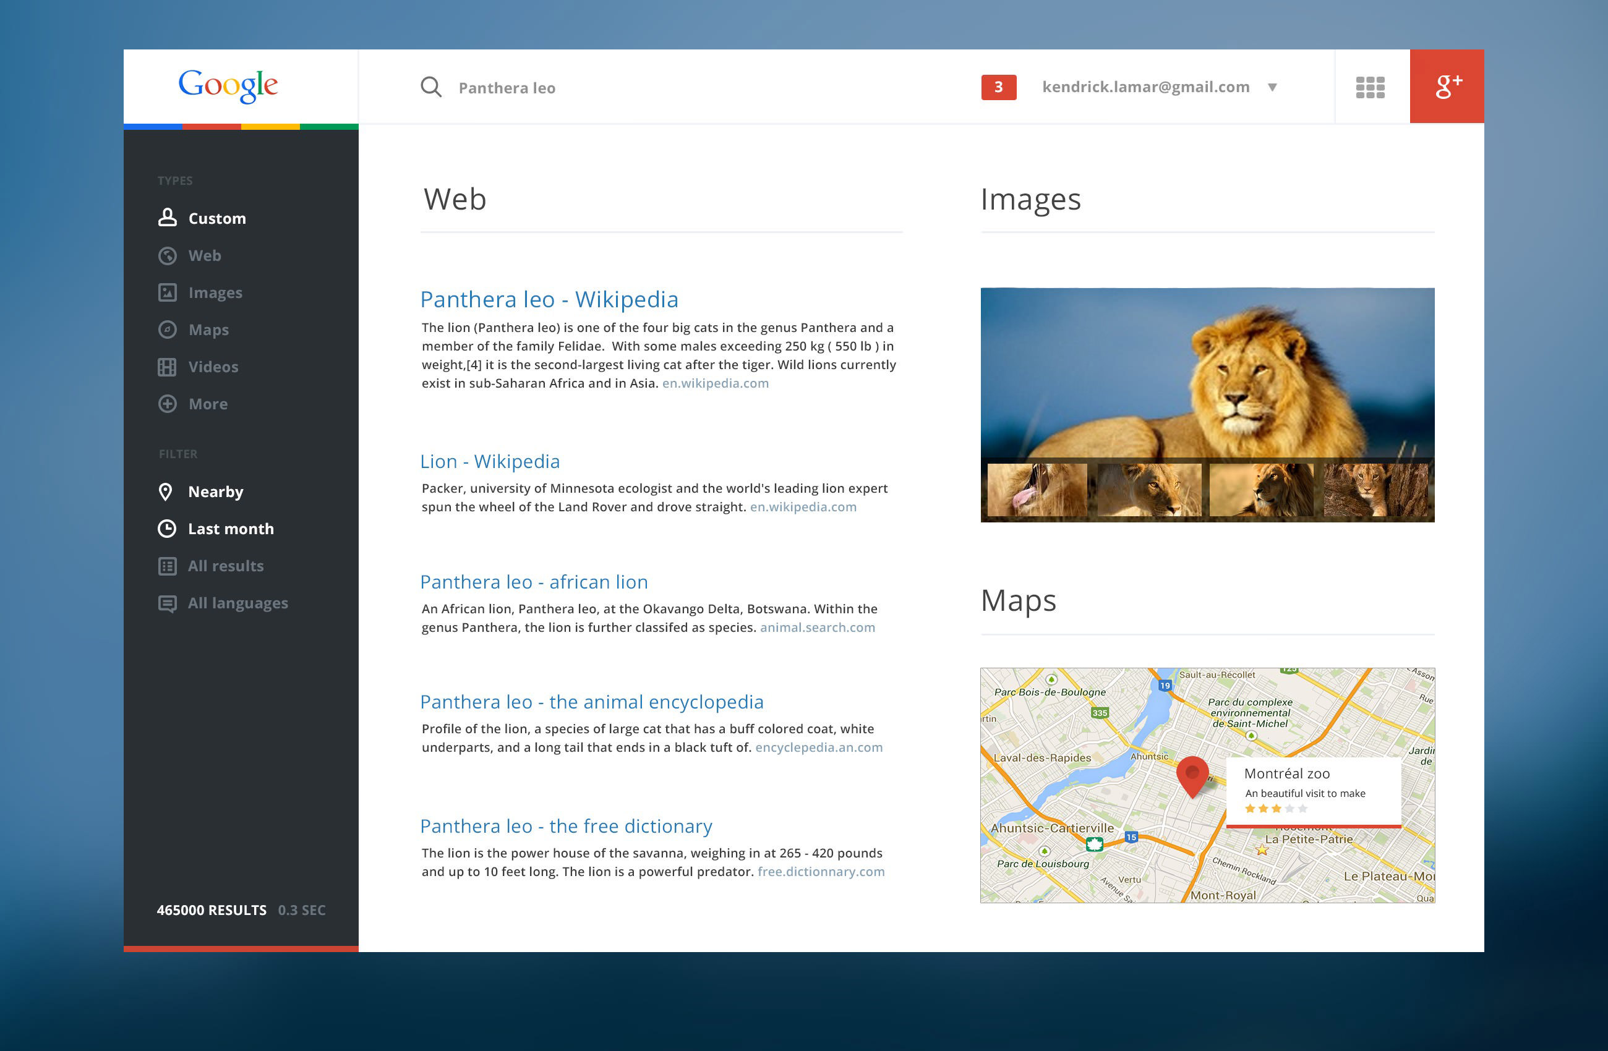This screenshot has width=1608, height=1051.
Task: Select Images in the sidebar types
Action: (x=200, y=292)
